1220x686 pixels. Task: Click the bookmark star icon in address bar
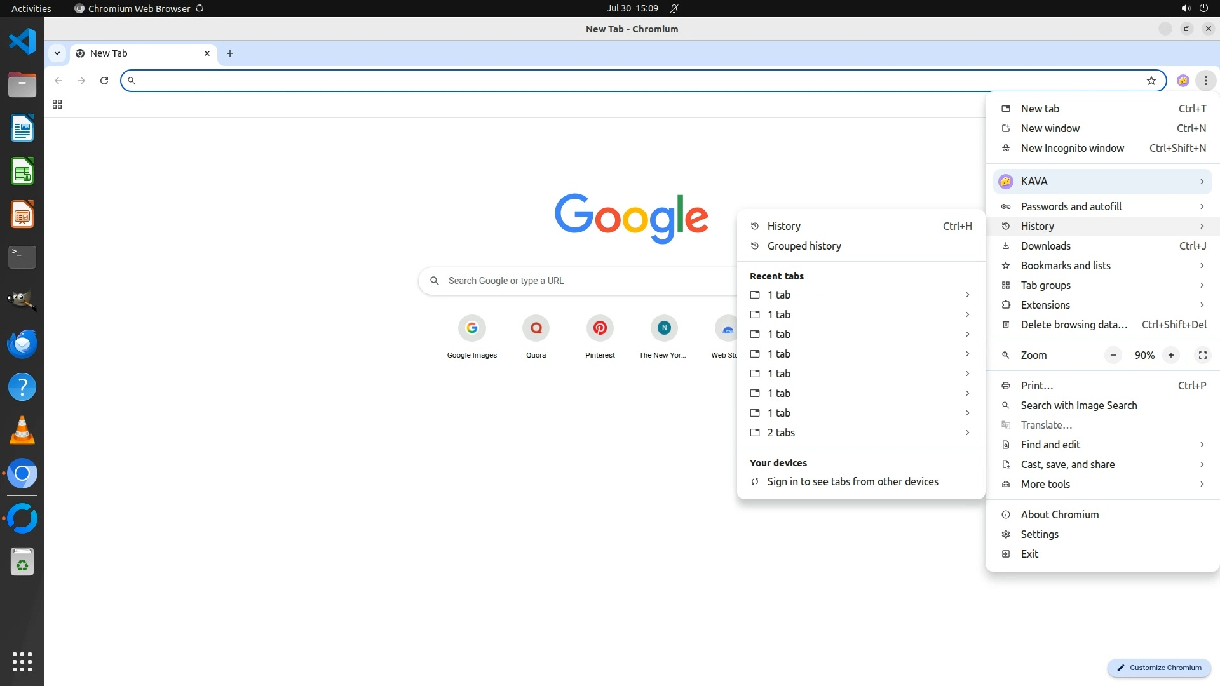click(1151, 81)
